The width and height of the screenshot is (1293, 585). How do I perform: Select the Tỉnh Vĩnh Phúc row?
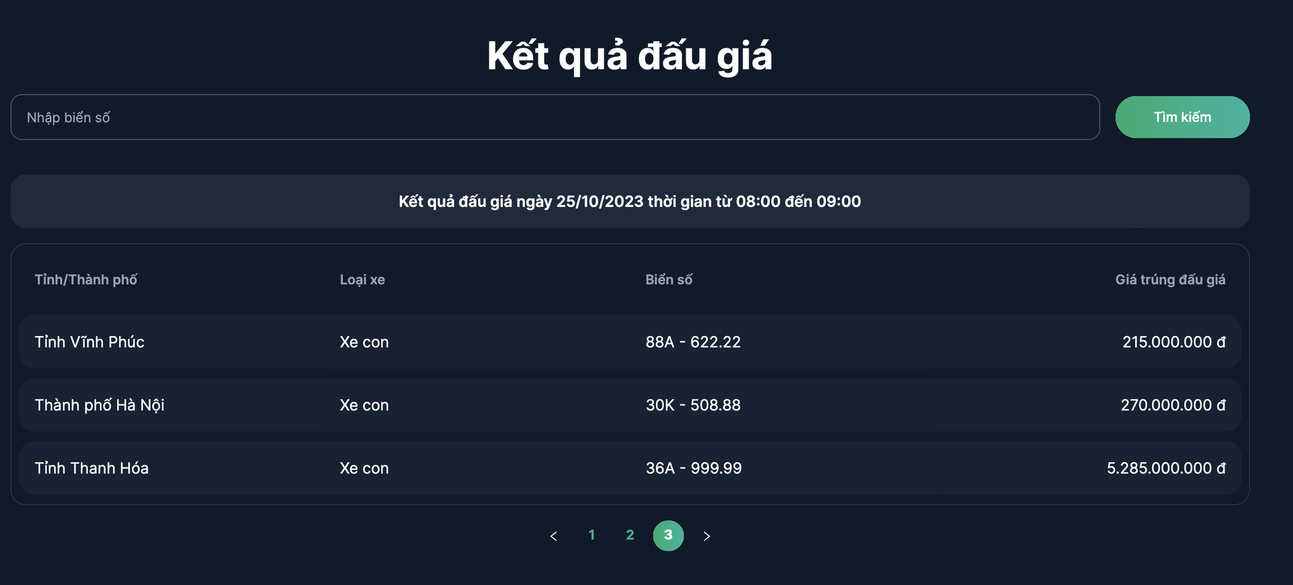click(x=630, y=342)
